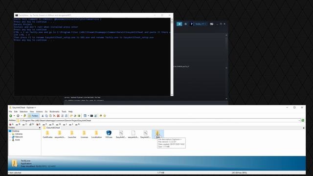Open Organize Bookmarks star icon
This screenshot has height=176, width=313.
coord(105,116)
